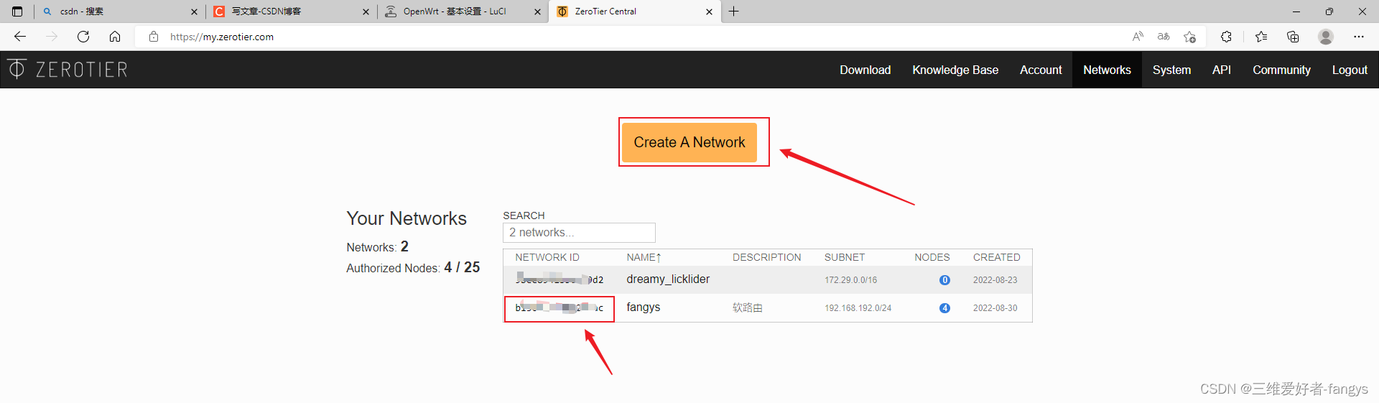Image resolution: width=1379 pixels, height=403 pixels.
Task: Click the translate page icon
Action: pyautogui.click(x=1164, y=37)
